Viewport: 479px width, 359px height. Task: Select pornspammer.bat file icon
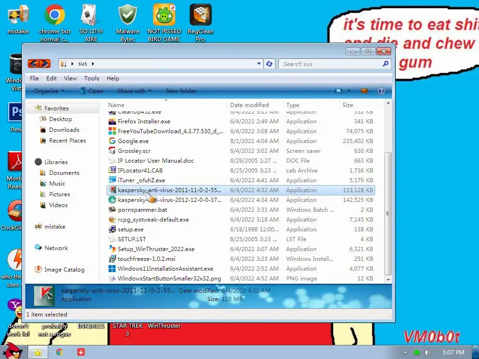tap(112, 209)
